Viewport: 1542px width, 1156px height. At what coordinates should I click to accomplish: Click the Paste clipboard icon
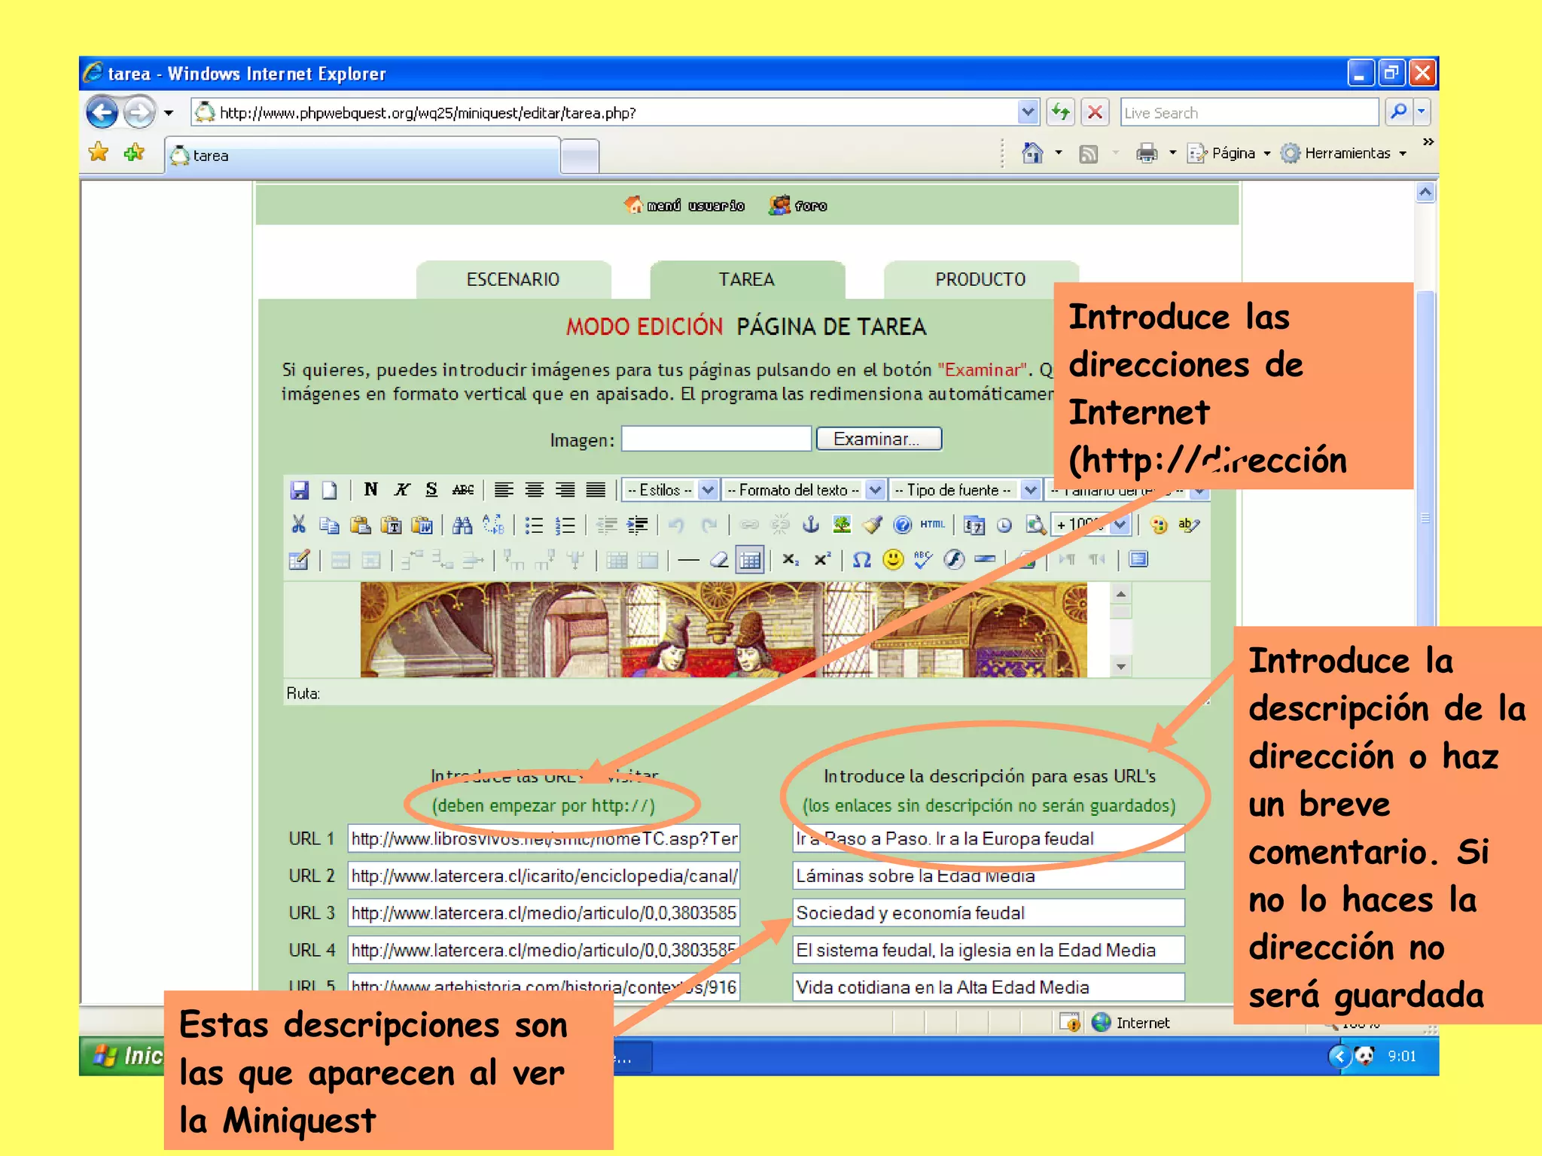pos(361,525)
